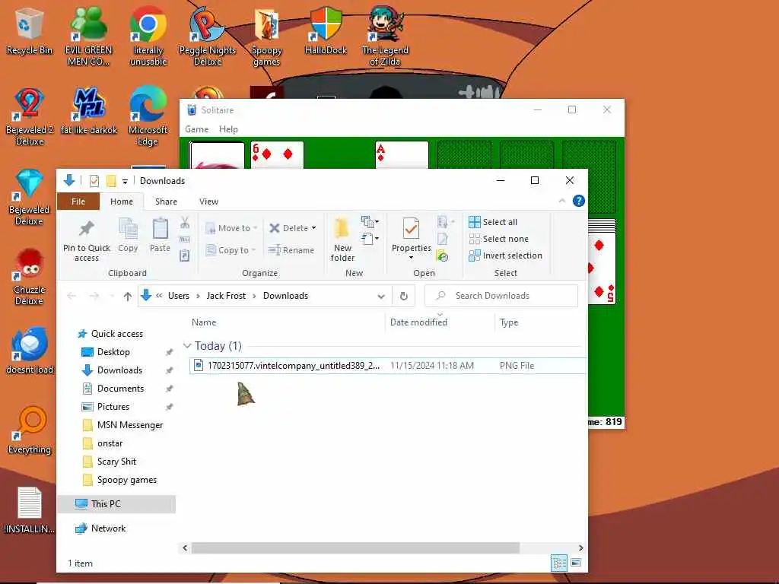Collapse the Today (1) group

pyautogui.click(x=187, y=346)
